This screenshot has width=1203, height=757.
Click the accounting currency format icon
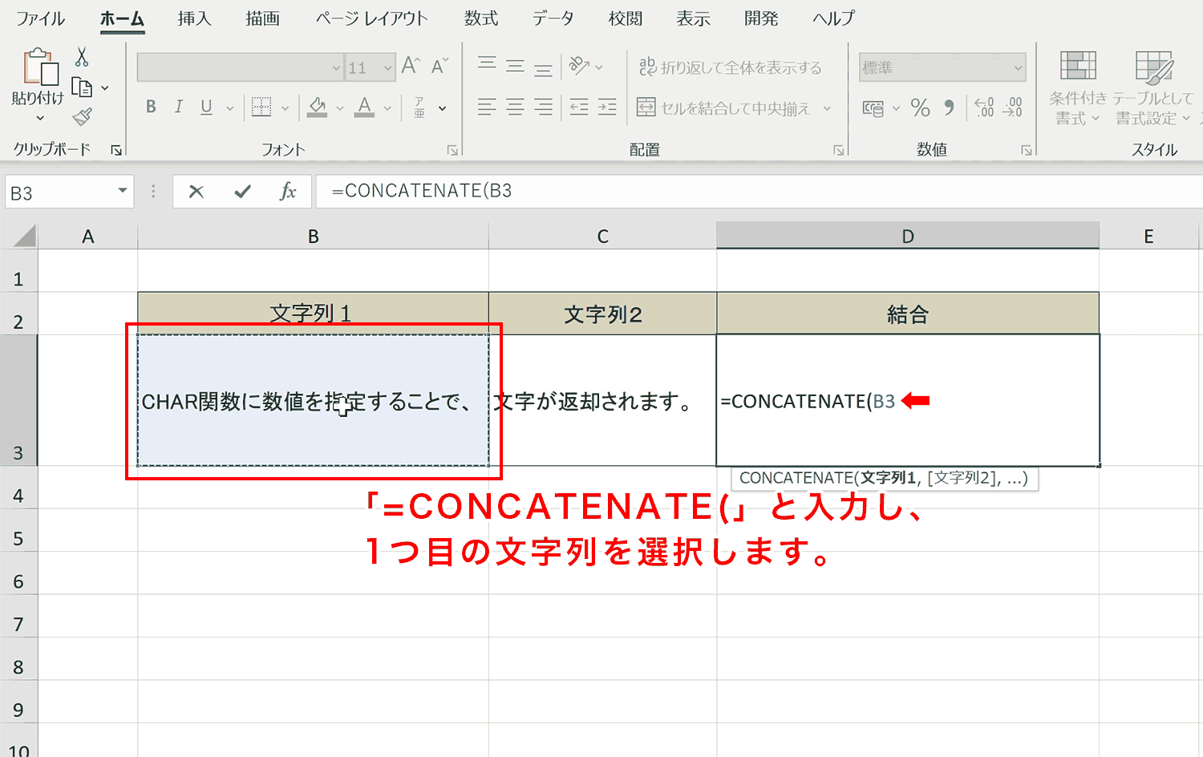[873, 107]
